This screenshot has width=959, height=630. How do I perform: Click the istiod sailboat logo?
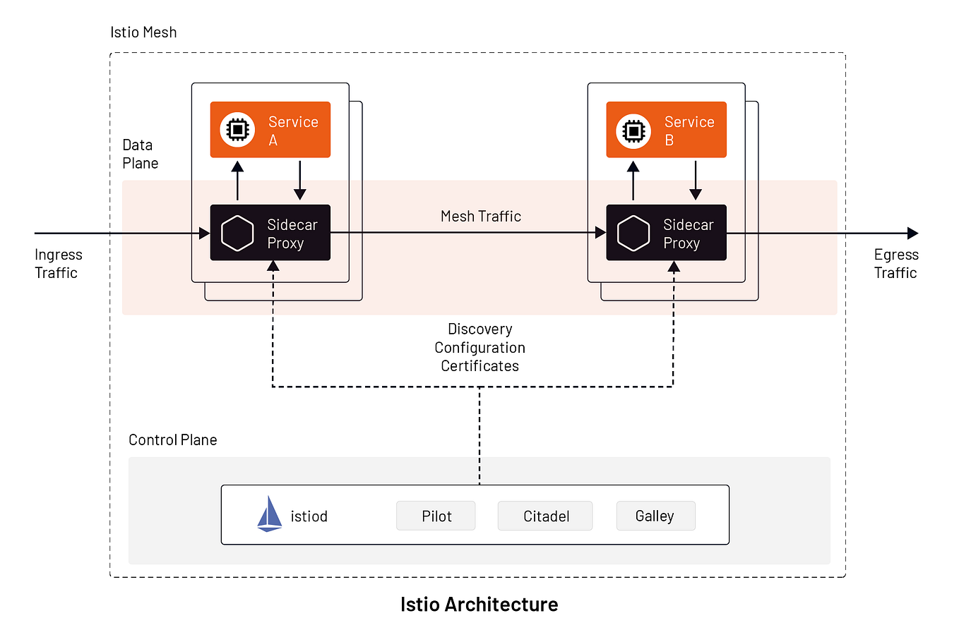pyautogui.click(x=269, y=514)
